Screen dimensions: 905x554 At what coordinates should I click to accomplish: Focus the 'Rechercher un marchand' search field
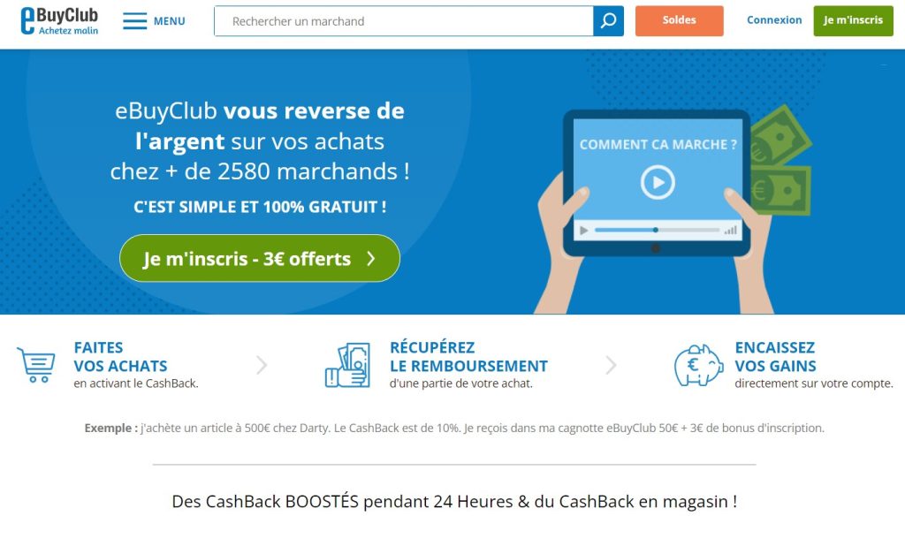click(403, 21)
